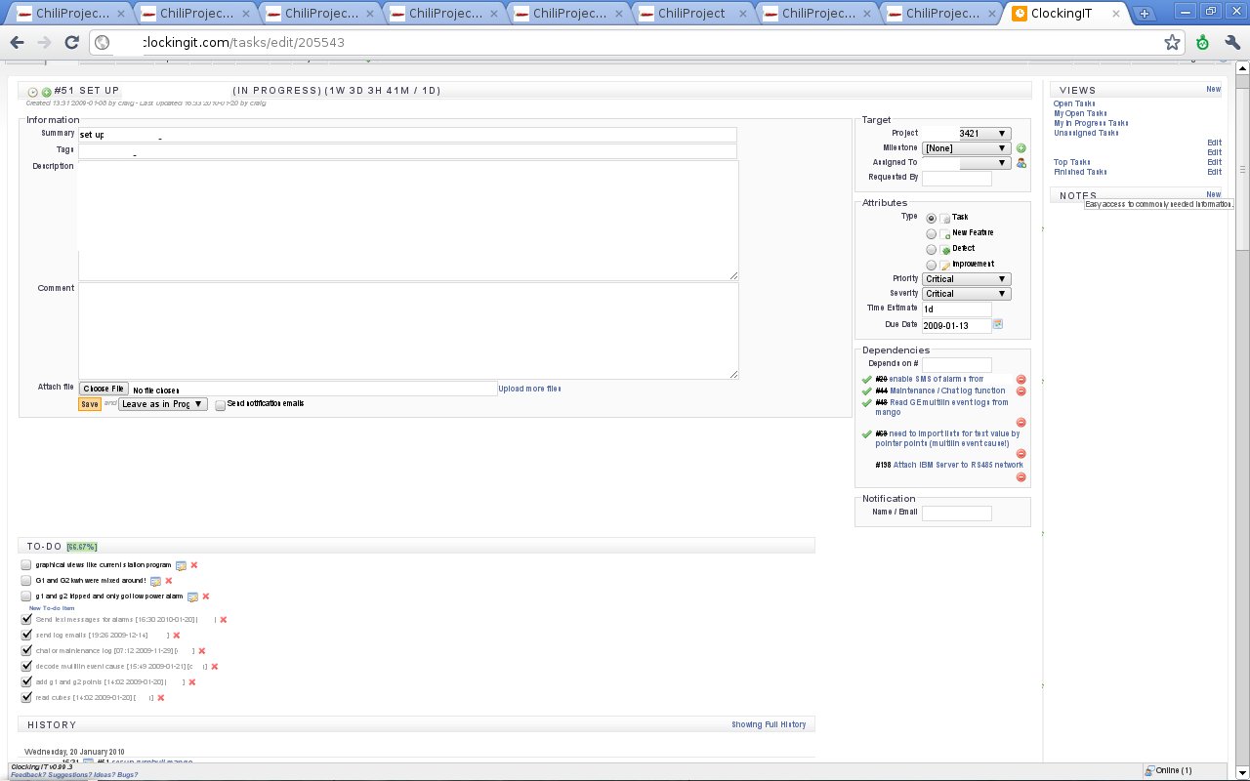Click the Online (1) status icon

[x=1149, y=770]
